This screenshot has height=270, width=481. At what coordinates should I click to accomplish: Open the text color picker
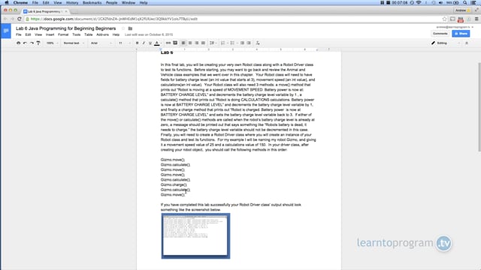click(157, 43)
